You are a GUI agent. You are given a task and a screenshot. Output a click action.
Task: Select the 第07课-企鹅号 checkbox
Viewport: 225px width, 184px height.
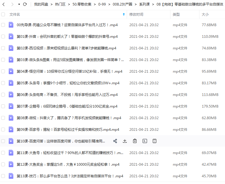[x=3, y=106]
